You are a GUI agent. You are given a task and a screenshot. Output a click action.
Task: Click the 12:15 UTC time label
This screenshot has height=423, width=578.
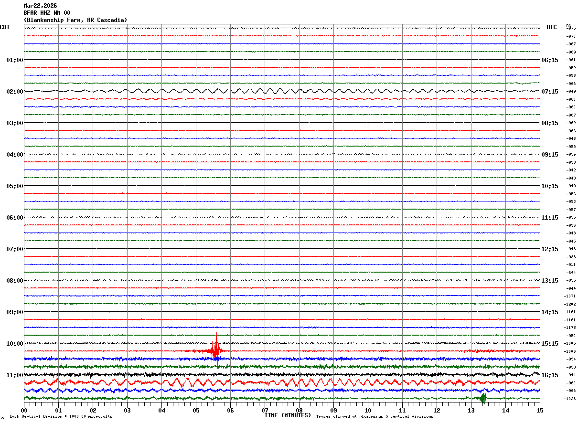[550, 249]
